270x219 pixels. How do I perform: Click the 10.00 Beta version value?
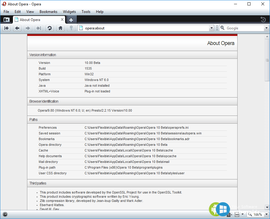tap(92, 63)
